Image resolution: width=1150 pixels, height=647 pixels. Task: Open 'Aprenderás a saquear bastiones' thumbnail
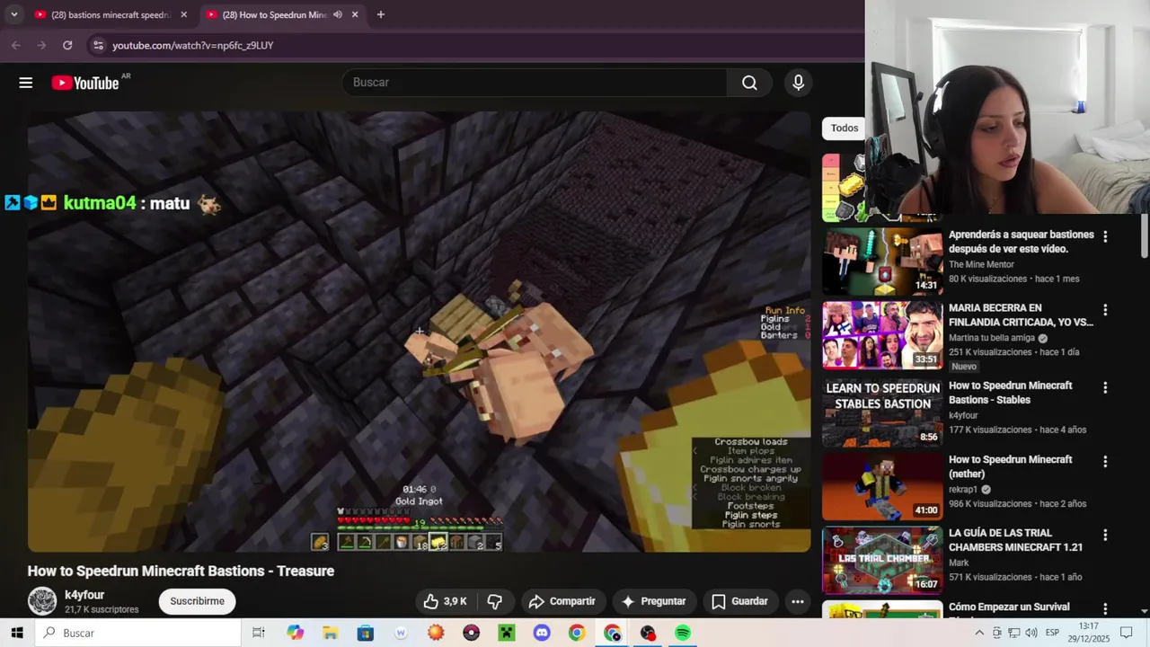[882, 261]
